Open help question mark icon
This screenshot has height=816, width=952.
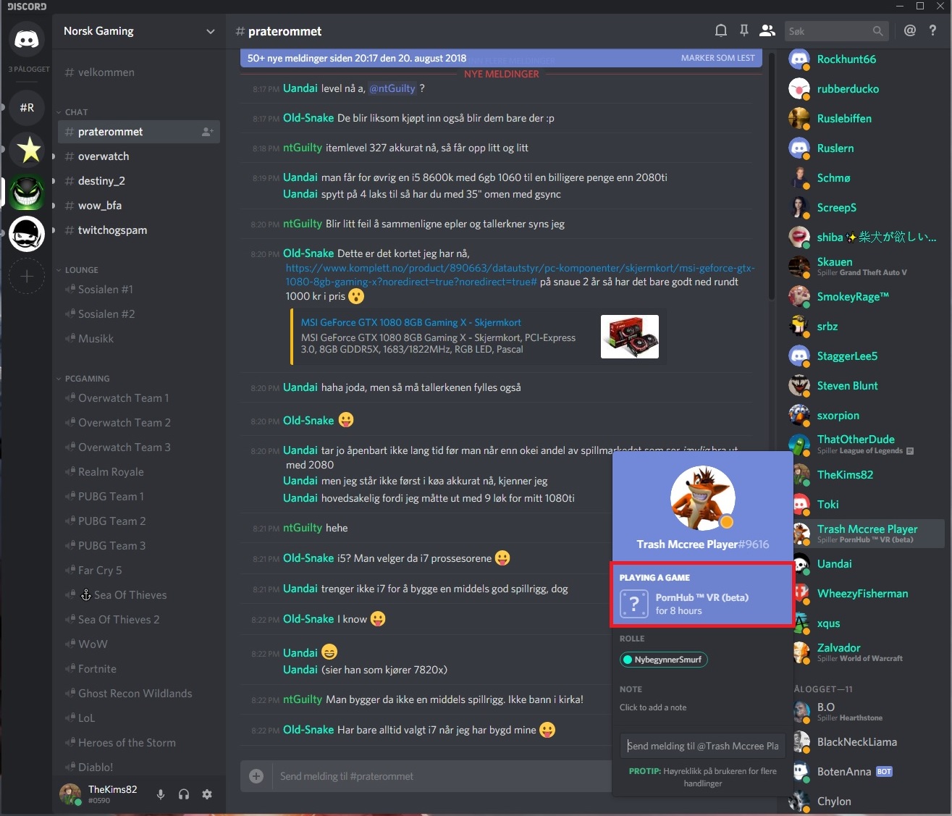point(932,30)
